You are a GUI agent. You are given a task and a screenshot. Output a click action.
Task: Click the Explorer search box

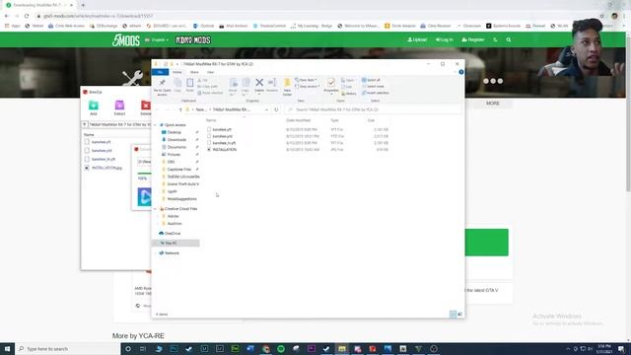(x=374, y=109)
